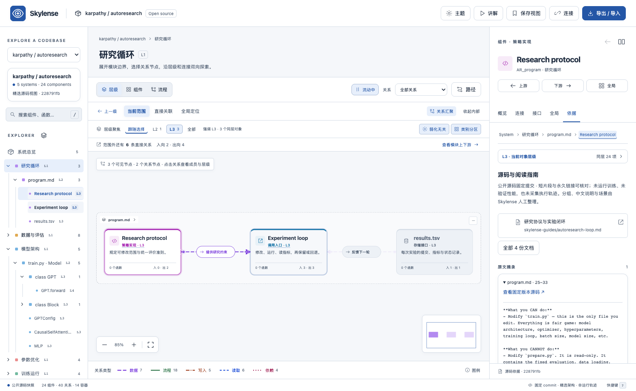Expand the class Block tree node
Image resolution: width=636 pixels, height=391 pixels.
[22, 304]
